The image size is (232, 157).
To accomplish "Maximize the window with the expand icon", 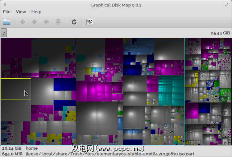I will pyautogui.click(x=227, y=5).
